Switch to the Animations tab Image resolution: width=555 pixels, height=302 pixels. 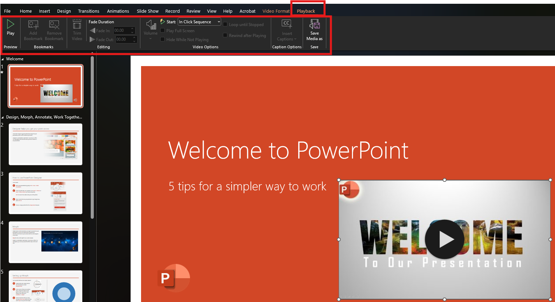coord(118,11)
